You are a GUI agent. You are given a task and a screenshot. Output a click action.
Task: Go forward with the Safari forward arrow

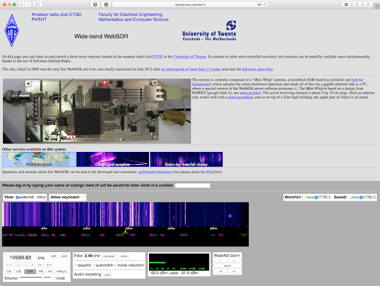[28, 5]
